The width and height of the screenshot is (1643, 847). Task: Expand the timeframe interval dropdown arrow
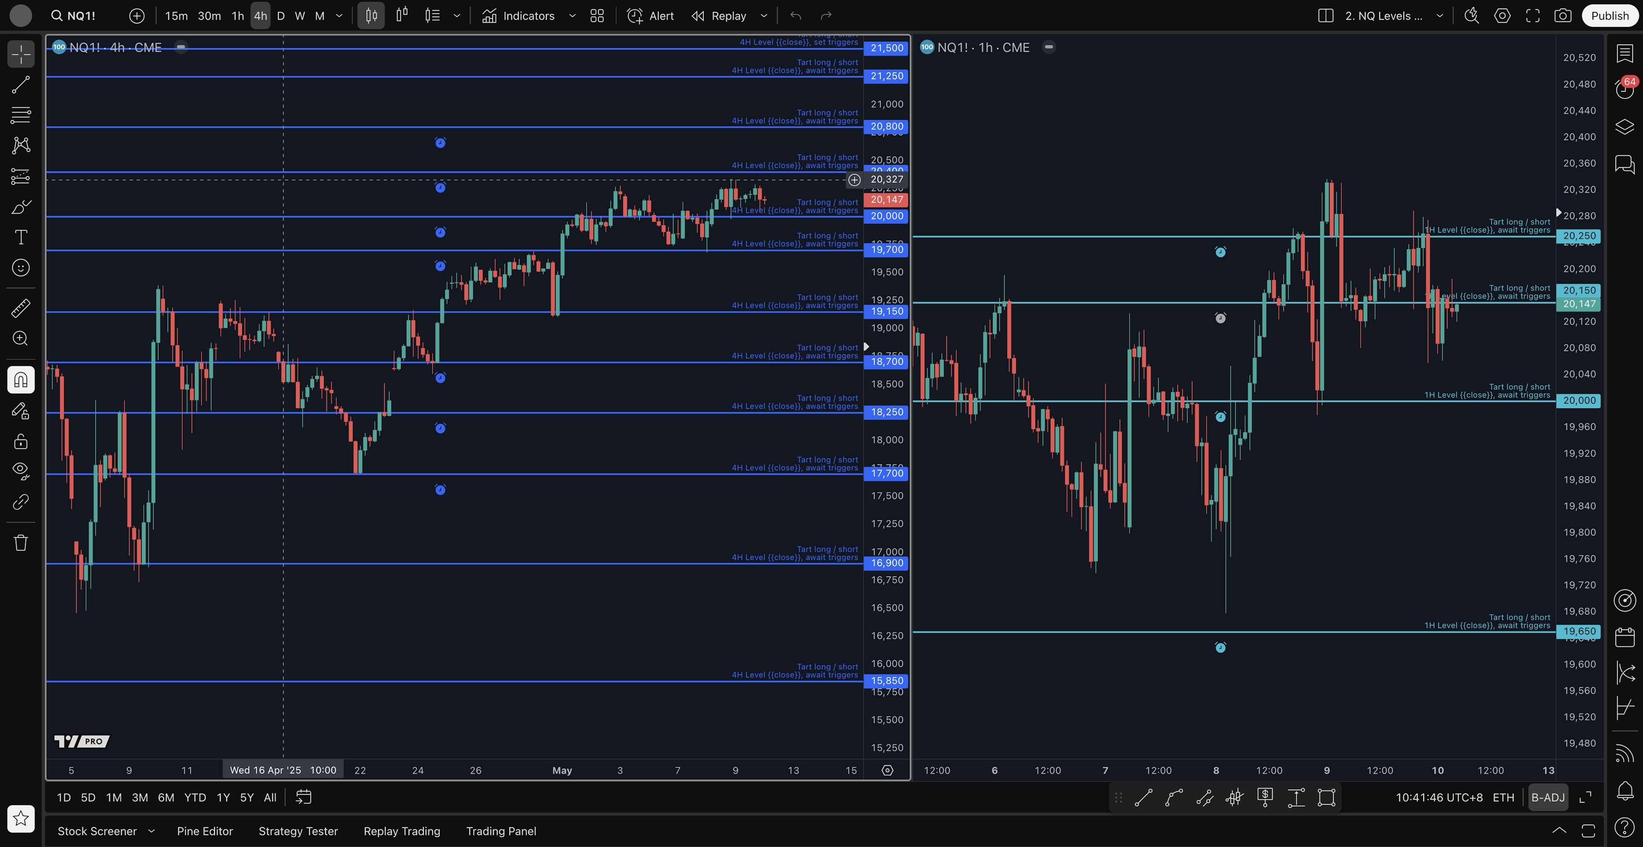pyautogui.click(x=339, y=16)
